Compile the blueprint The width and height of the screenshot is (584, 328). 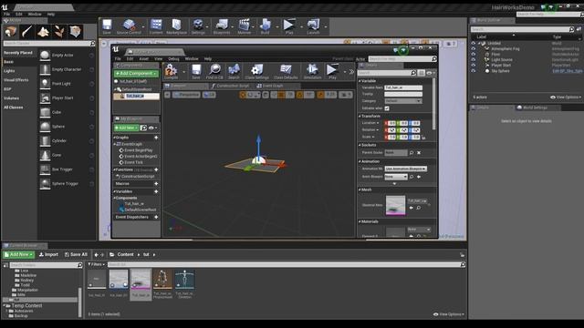(x=171, y=71)
